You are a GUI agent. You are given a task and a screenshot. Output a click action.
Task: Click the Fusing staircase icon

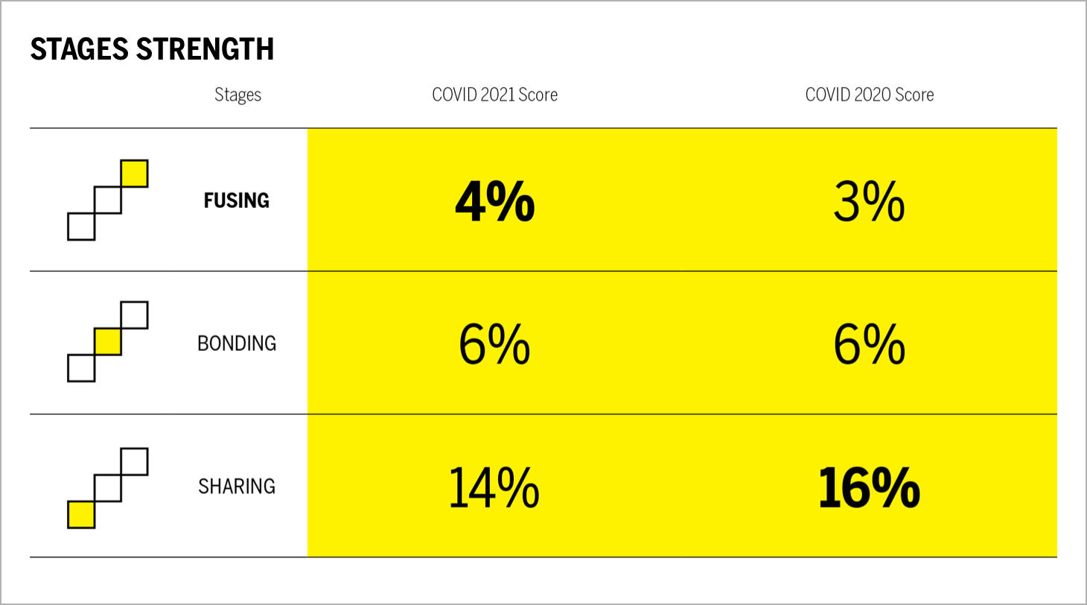point(108,200)
